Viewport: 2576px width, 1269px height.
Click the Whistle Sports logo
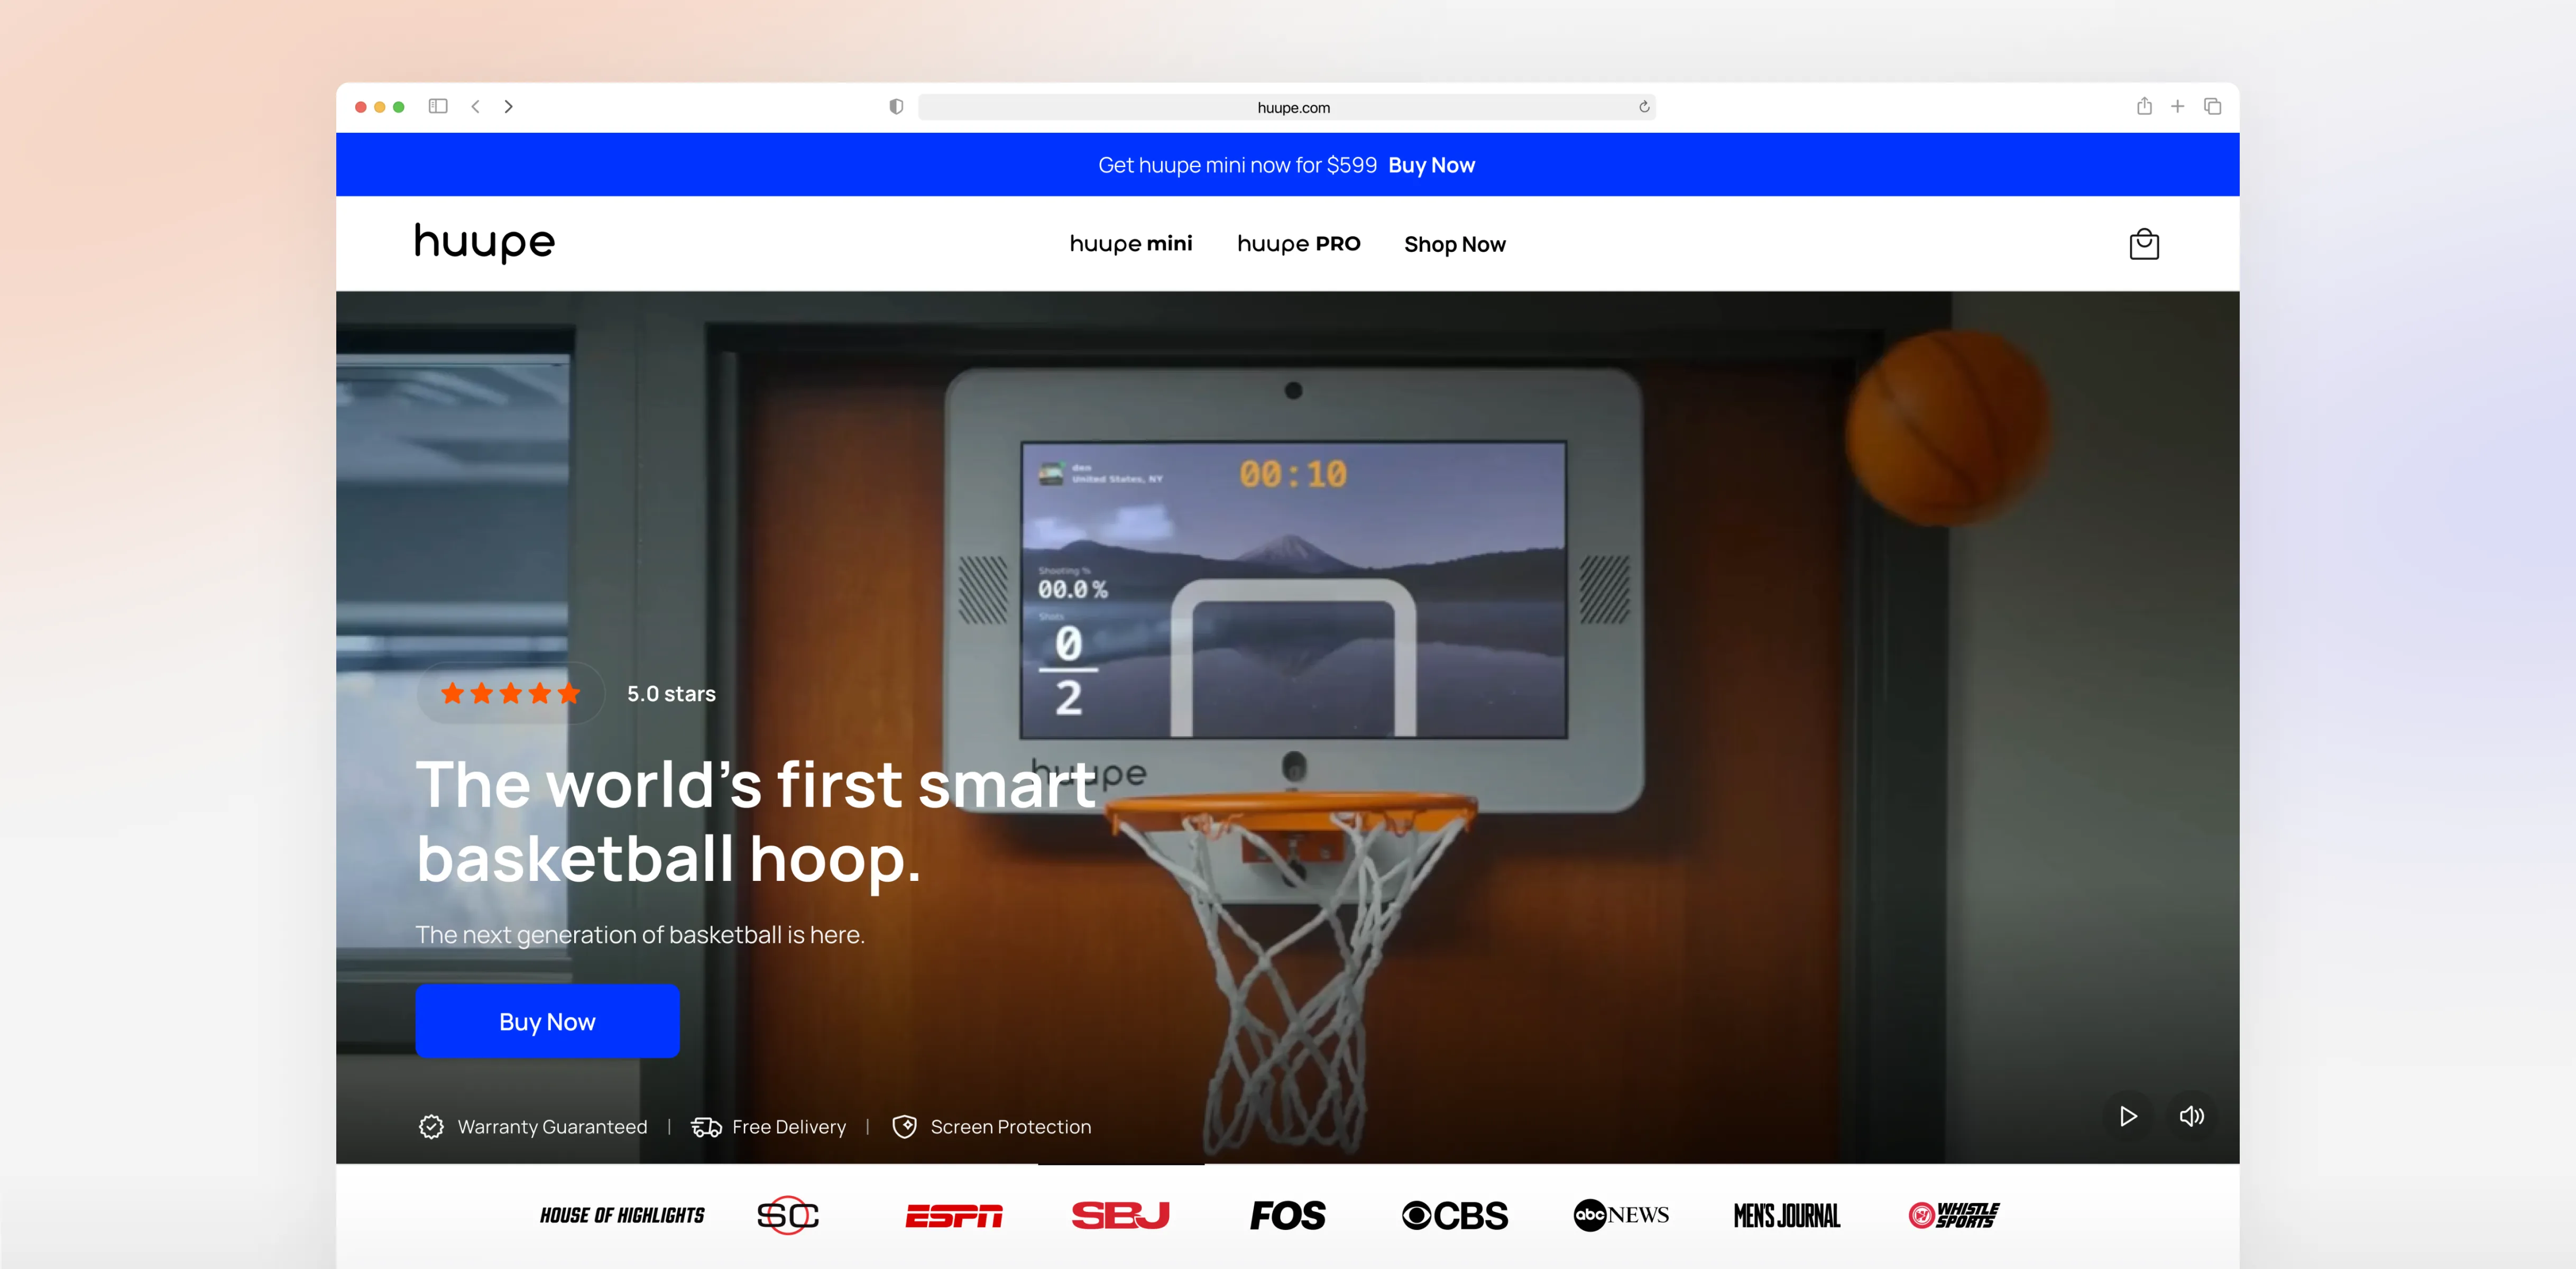coord(1954,1215)
